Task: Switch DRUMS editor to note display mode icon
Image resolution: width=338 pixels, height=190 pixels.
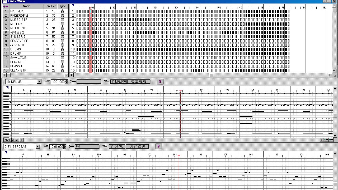Action: point(7,140)
